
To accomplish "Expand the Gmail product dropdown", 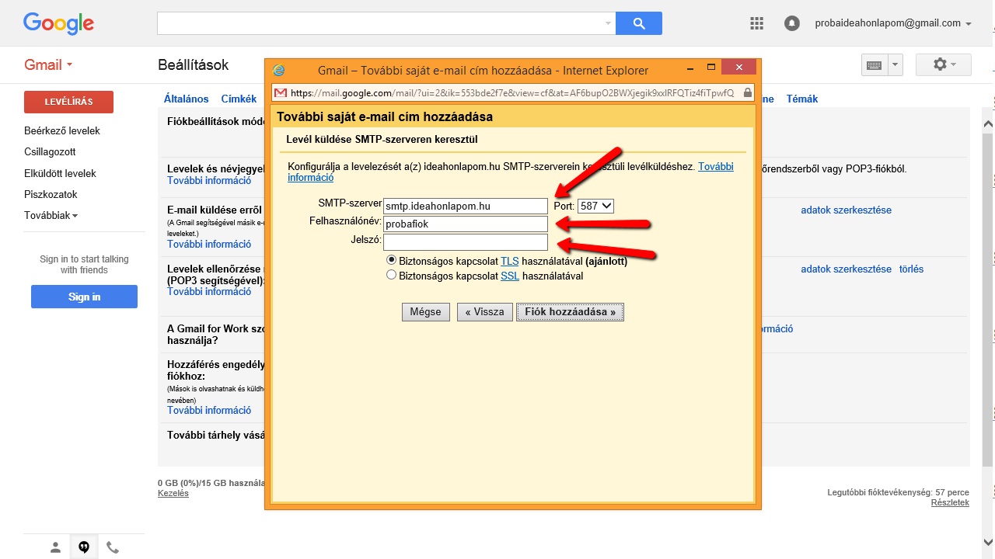I will coord(48,64).
